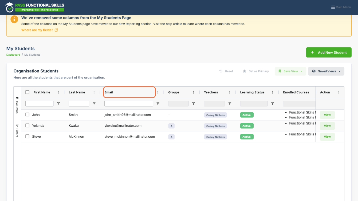The width and height of the screenshot is (358, 201).
Task: Open the Teachers column filter funnel icon
Action: (x=230, y=104)
